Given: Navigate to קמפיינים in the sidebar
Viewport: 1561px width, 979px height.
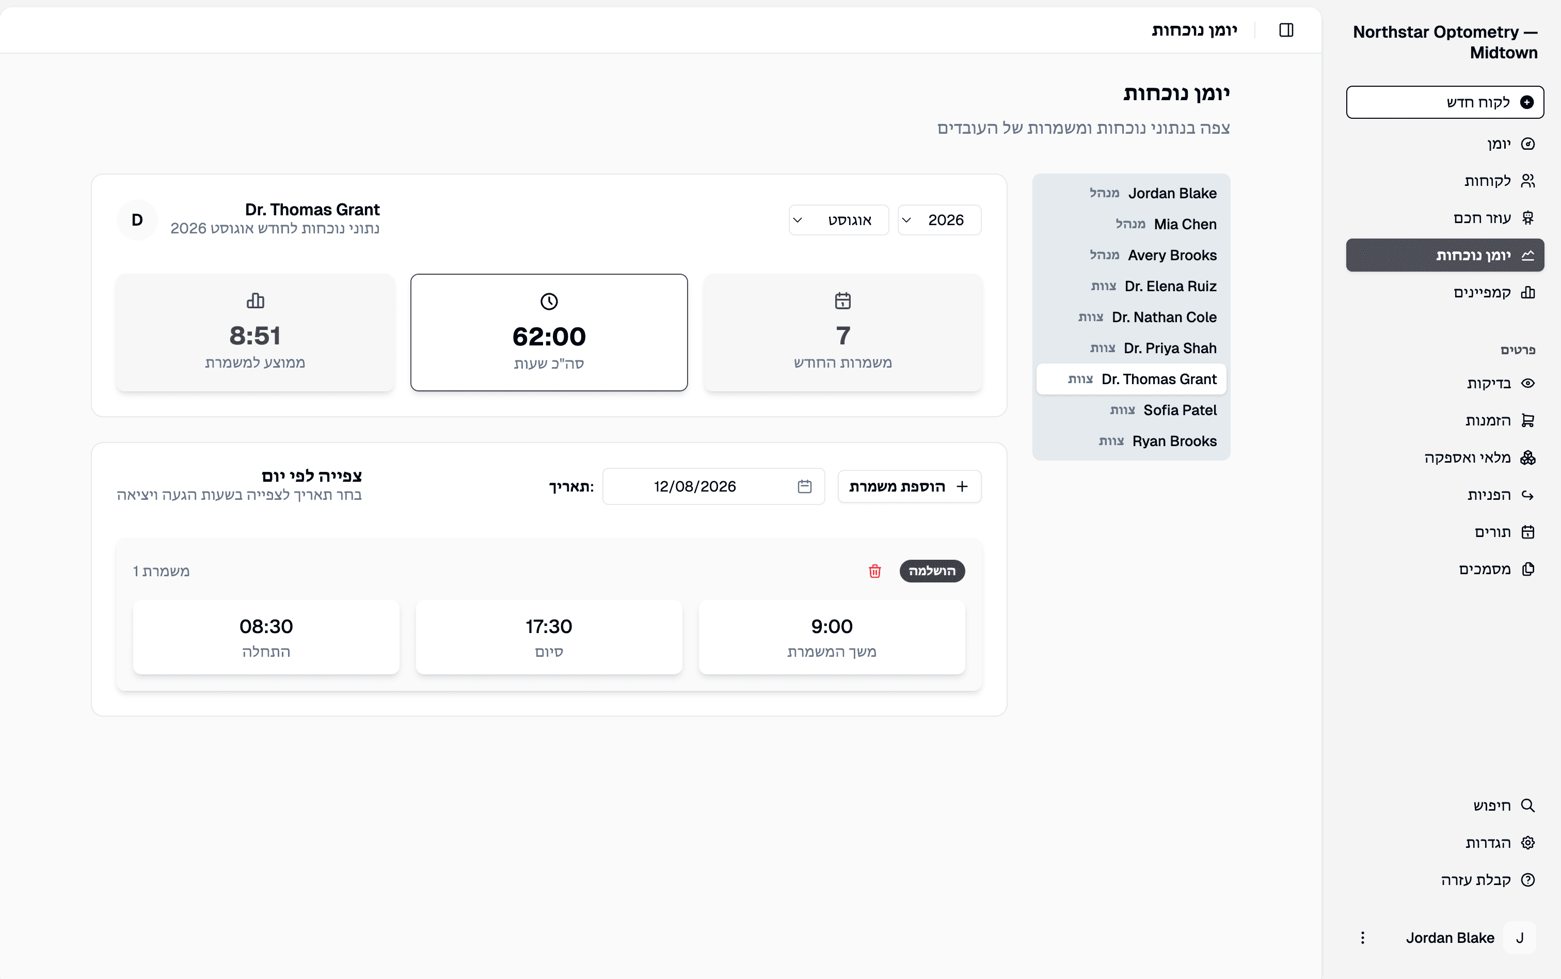Looking at the screenshot, I should pyautogui.click(x=1445, y=292).
